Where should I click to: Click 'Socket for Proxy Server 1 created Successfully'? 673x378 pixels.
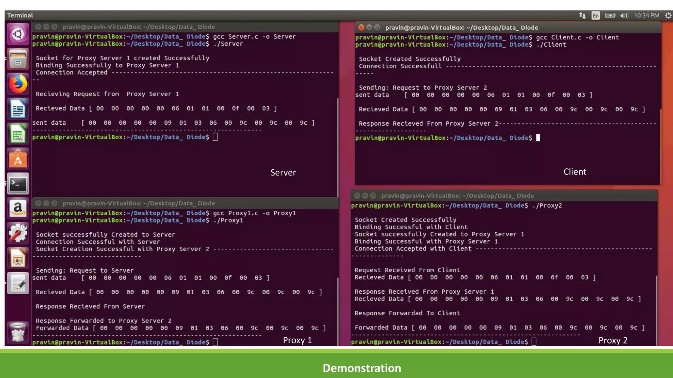pyautogui.click(x=123, y=58)
